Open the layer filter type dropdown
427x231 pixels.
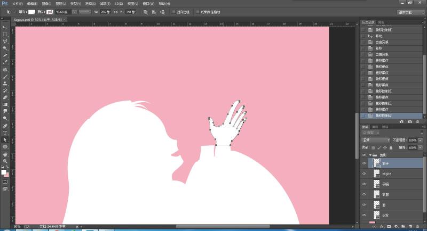371,133
